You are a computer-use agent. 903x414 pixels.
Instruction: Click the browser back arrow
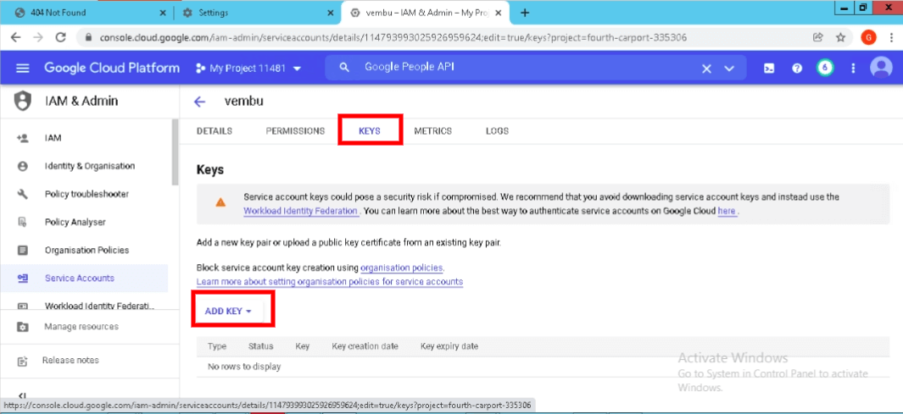click(x=15, y=37)
